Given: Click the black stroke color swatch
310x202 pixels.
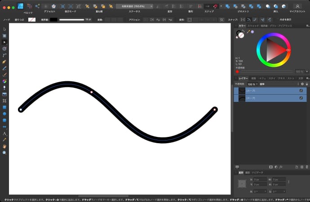Looking at the screenshot, I should 53,20.
